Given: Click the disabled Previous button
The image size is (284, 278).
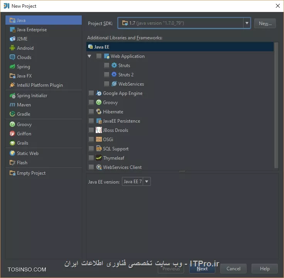Looking at the screenshot, I should click(171, 269).
